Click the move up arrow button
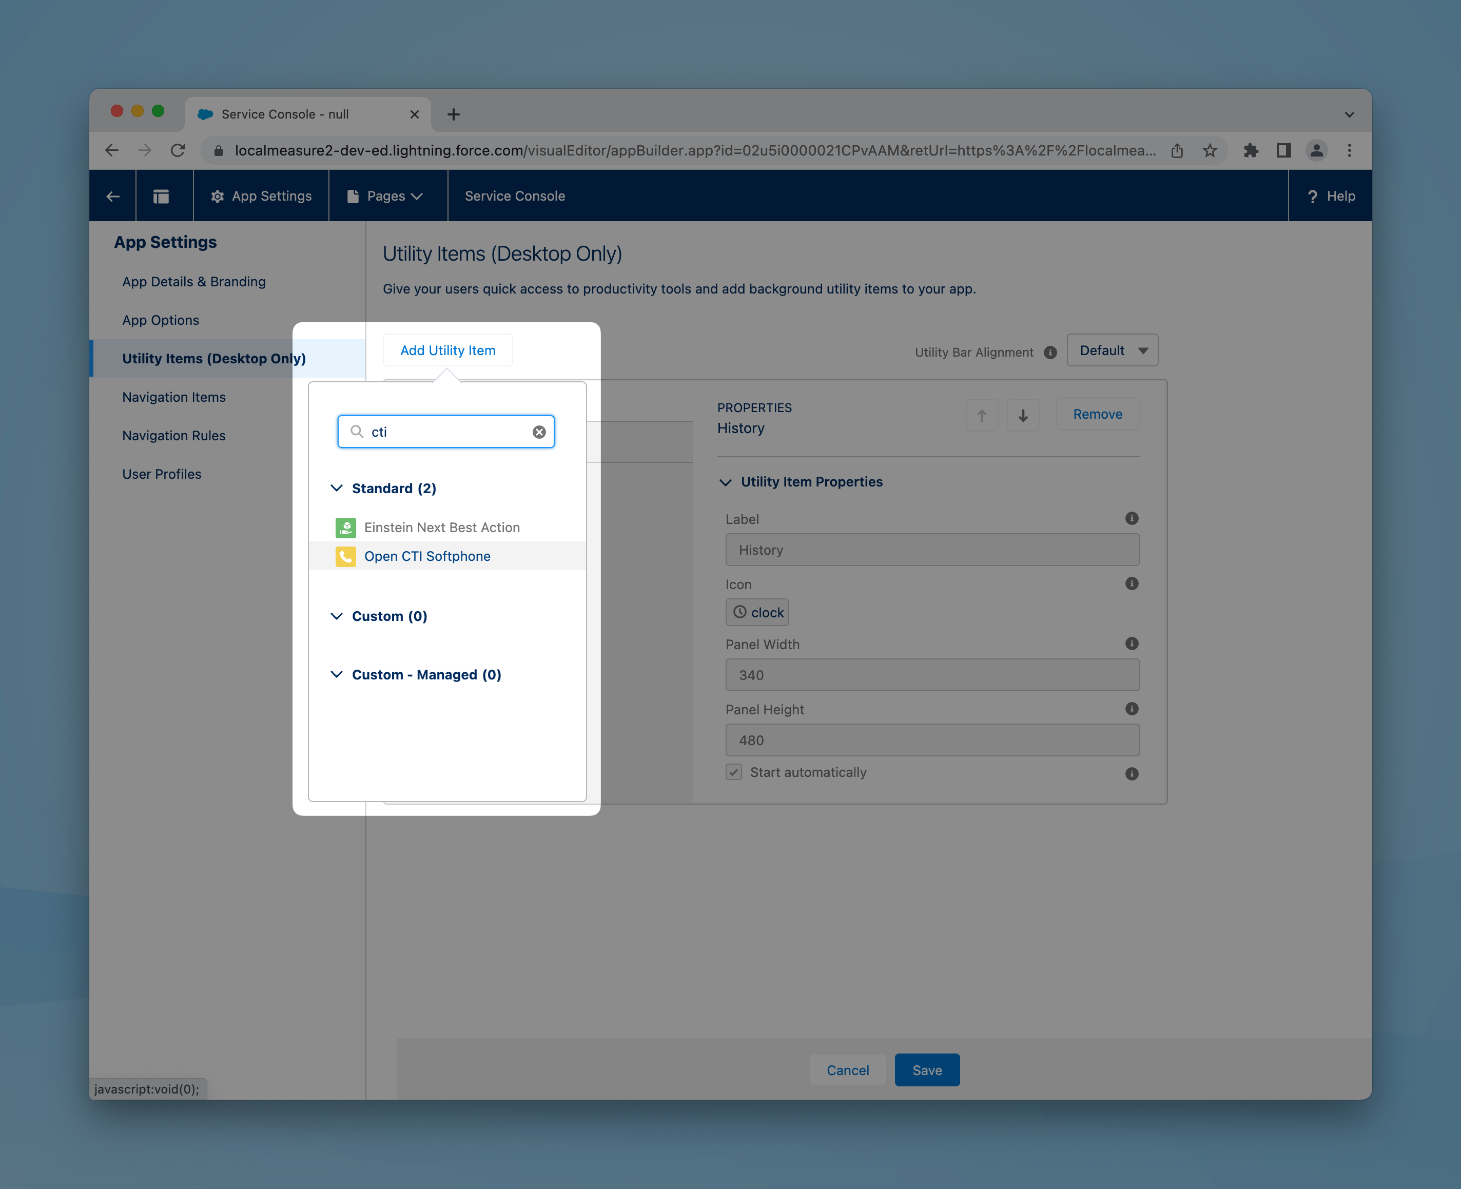1461x1189 pixels. 982,415
